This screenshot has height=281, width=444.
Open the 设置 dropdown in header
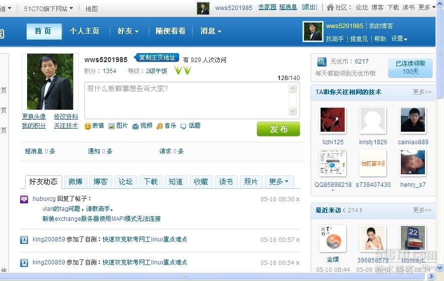(x=399, y=39)
